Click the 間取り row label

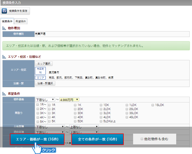(x=19, y=113)
